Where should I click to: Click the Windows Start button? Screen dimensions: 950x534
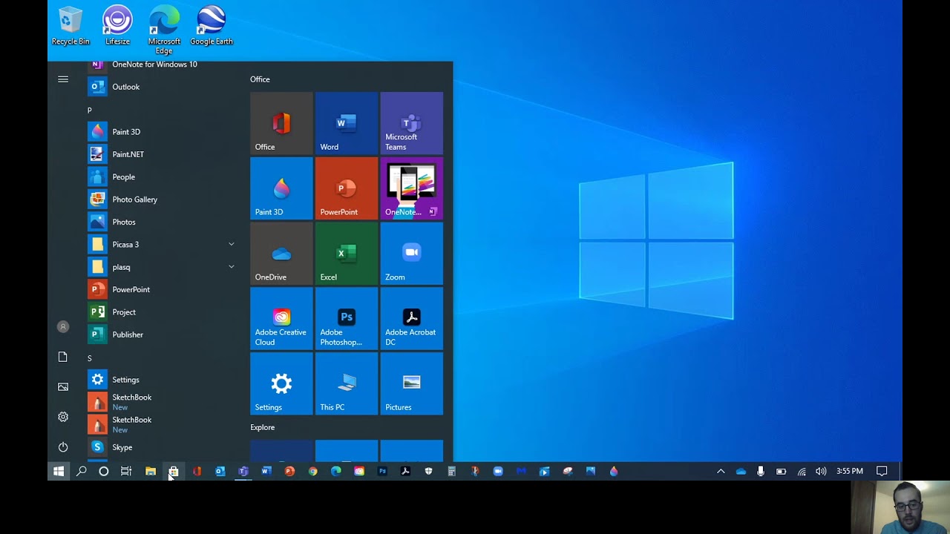click(59, 471)
